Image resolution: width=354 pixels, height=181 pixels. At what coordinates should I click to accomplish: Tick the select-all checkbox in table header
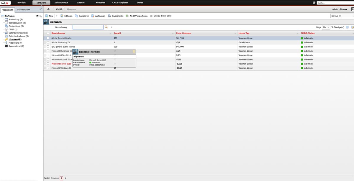[x=48, y=33]
